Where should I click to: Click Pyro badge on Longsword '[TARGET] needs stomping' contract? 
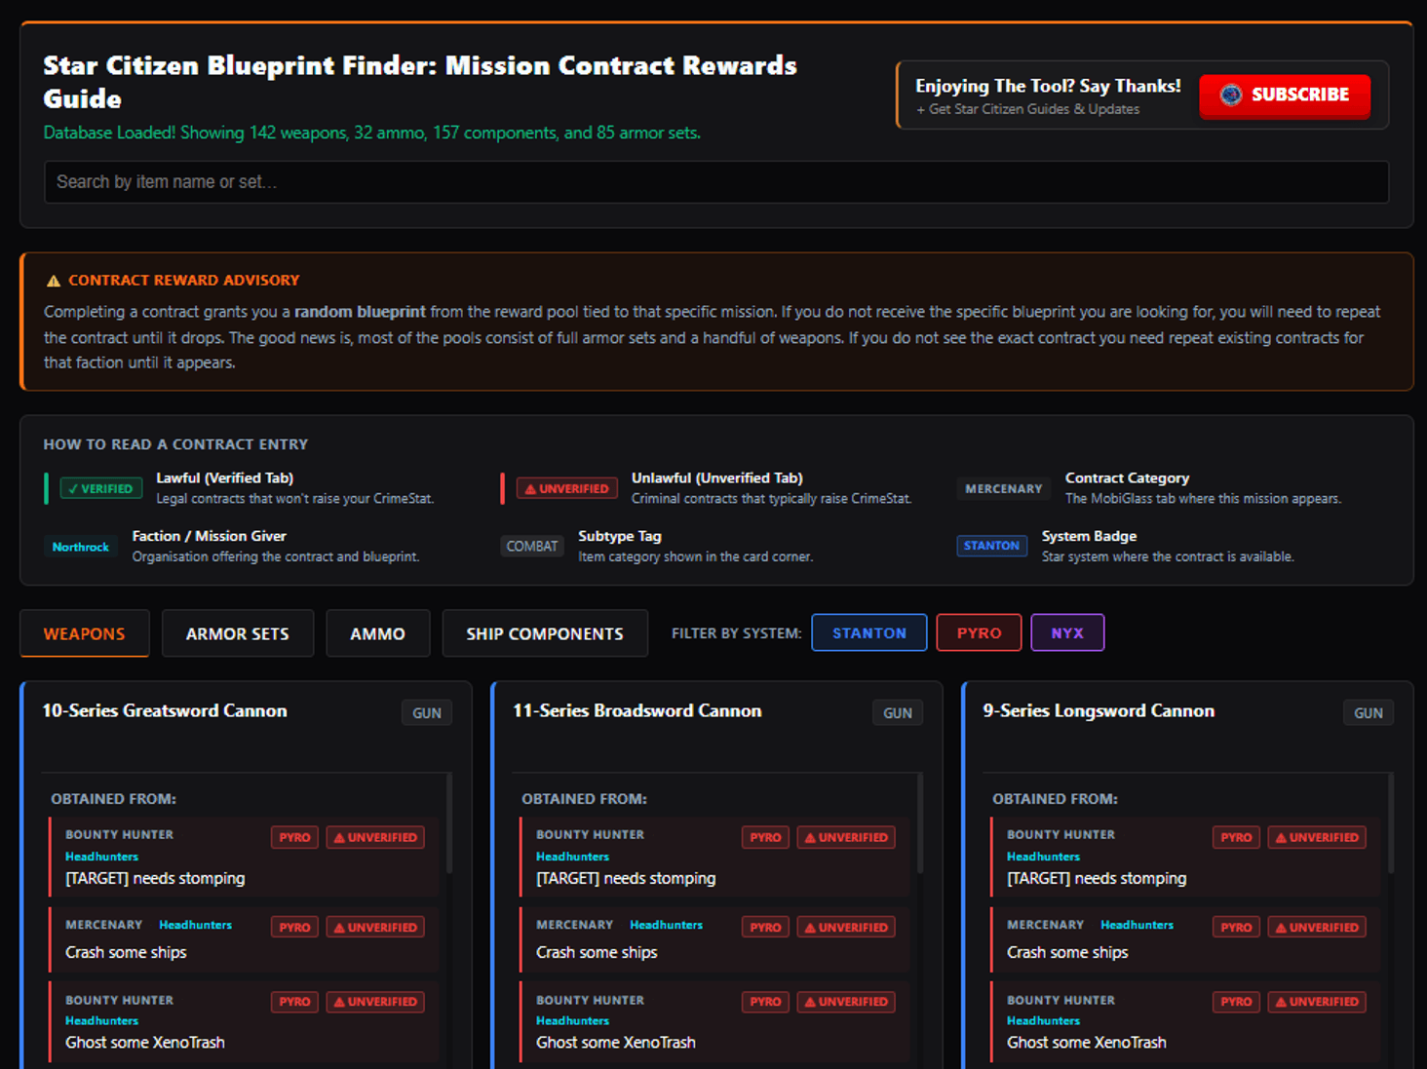[1236, 837]
